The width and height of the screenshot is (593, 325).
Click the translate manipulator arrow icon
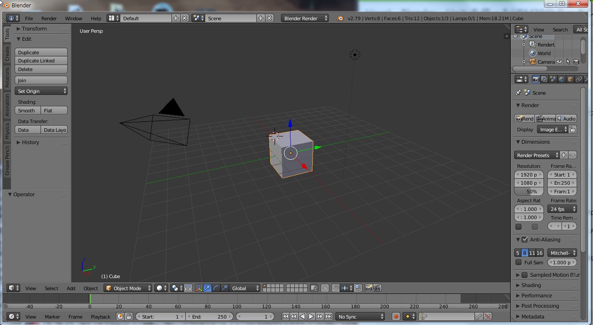[208, 288]
